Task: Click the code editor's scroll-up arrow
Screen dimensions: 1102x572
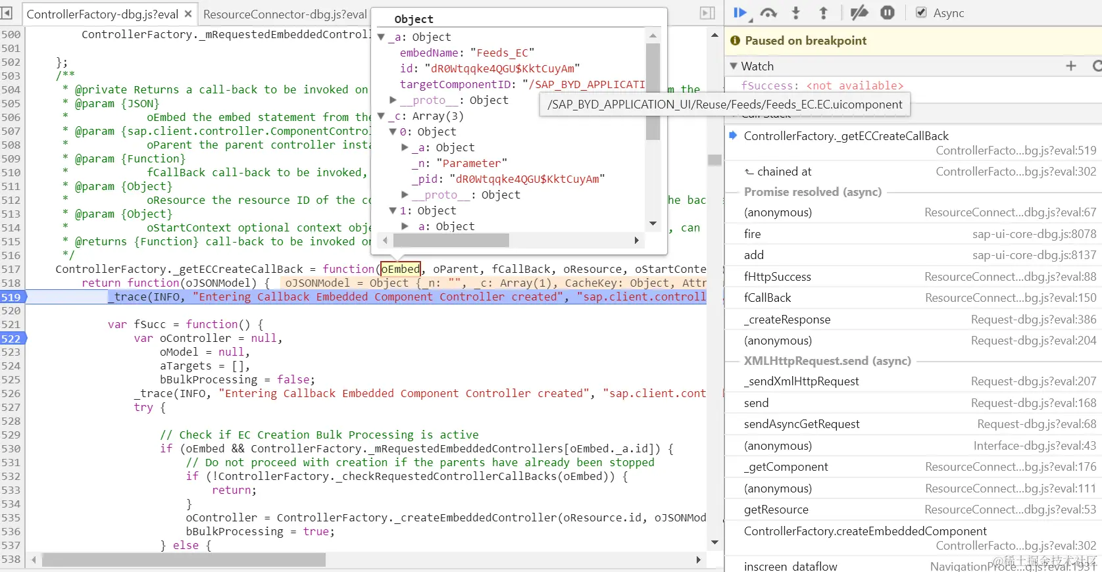Action: click(714, 35)
